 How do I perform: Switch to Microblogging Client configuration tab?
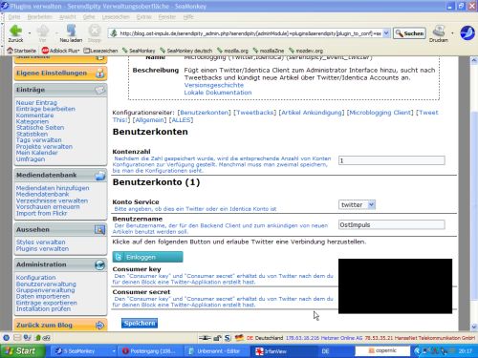[x=380, y=113]
